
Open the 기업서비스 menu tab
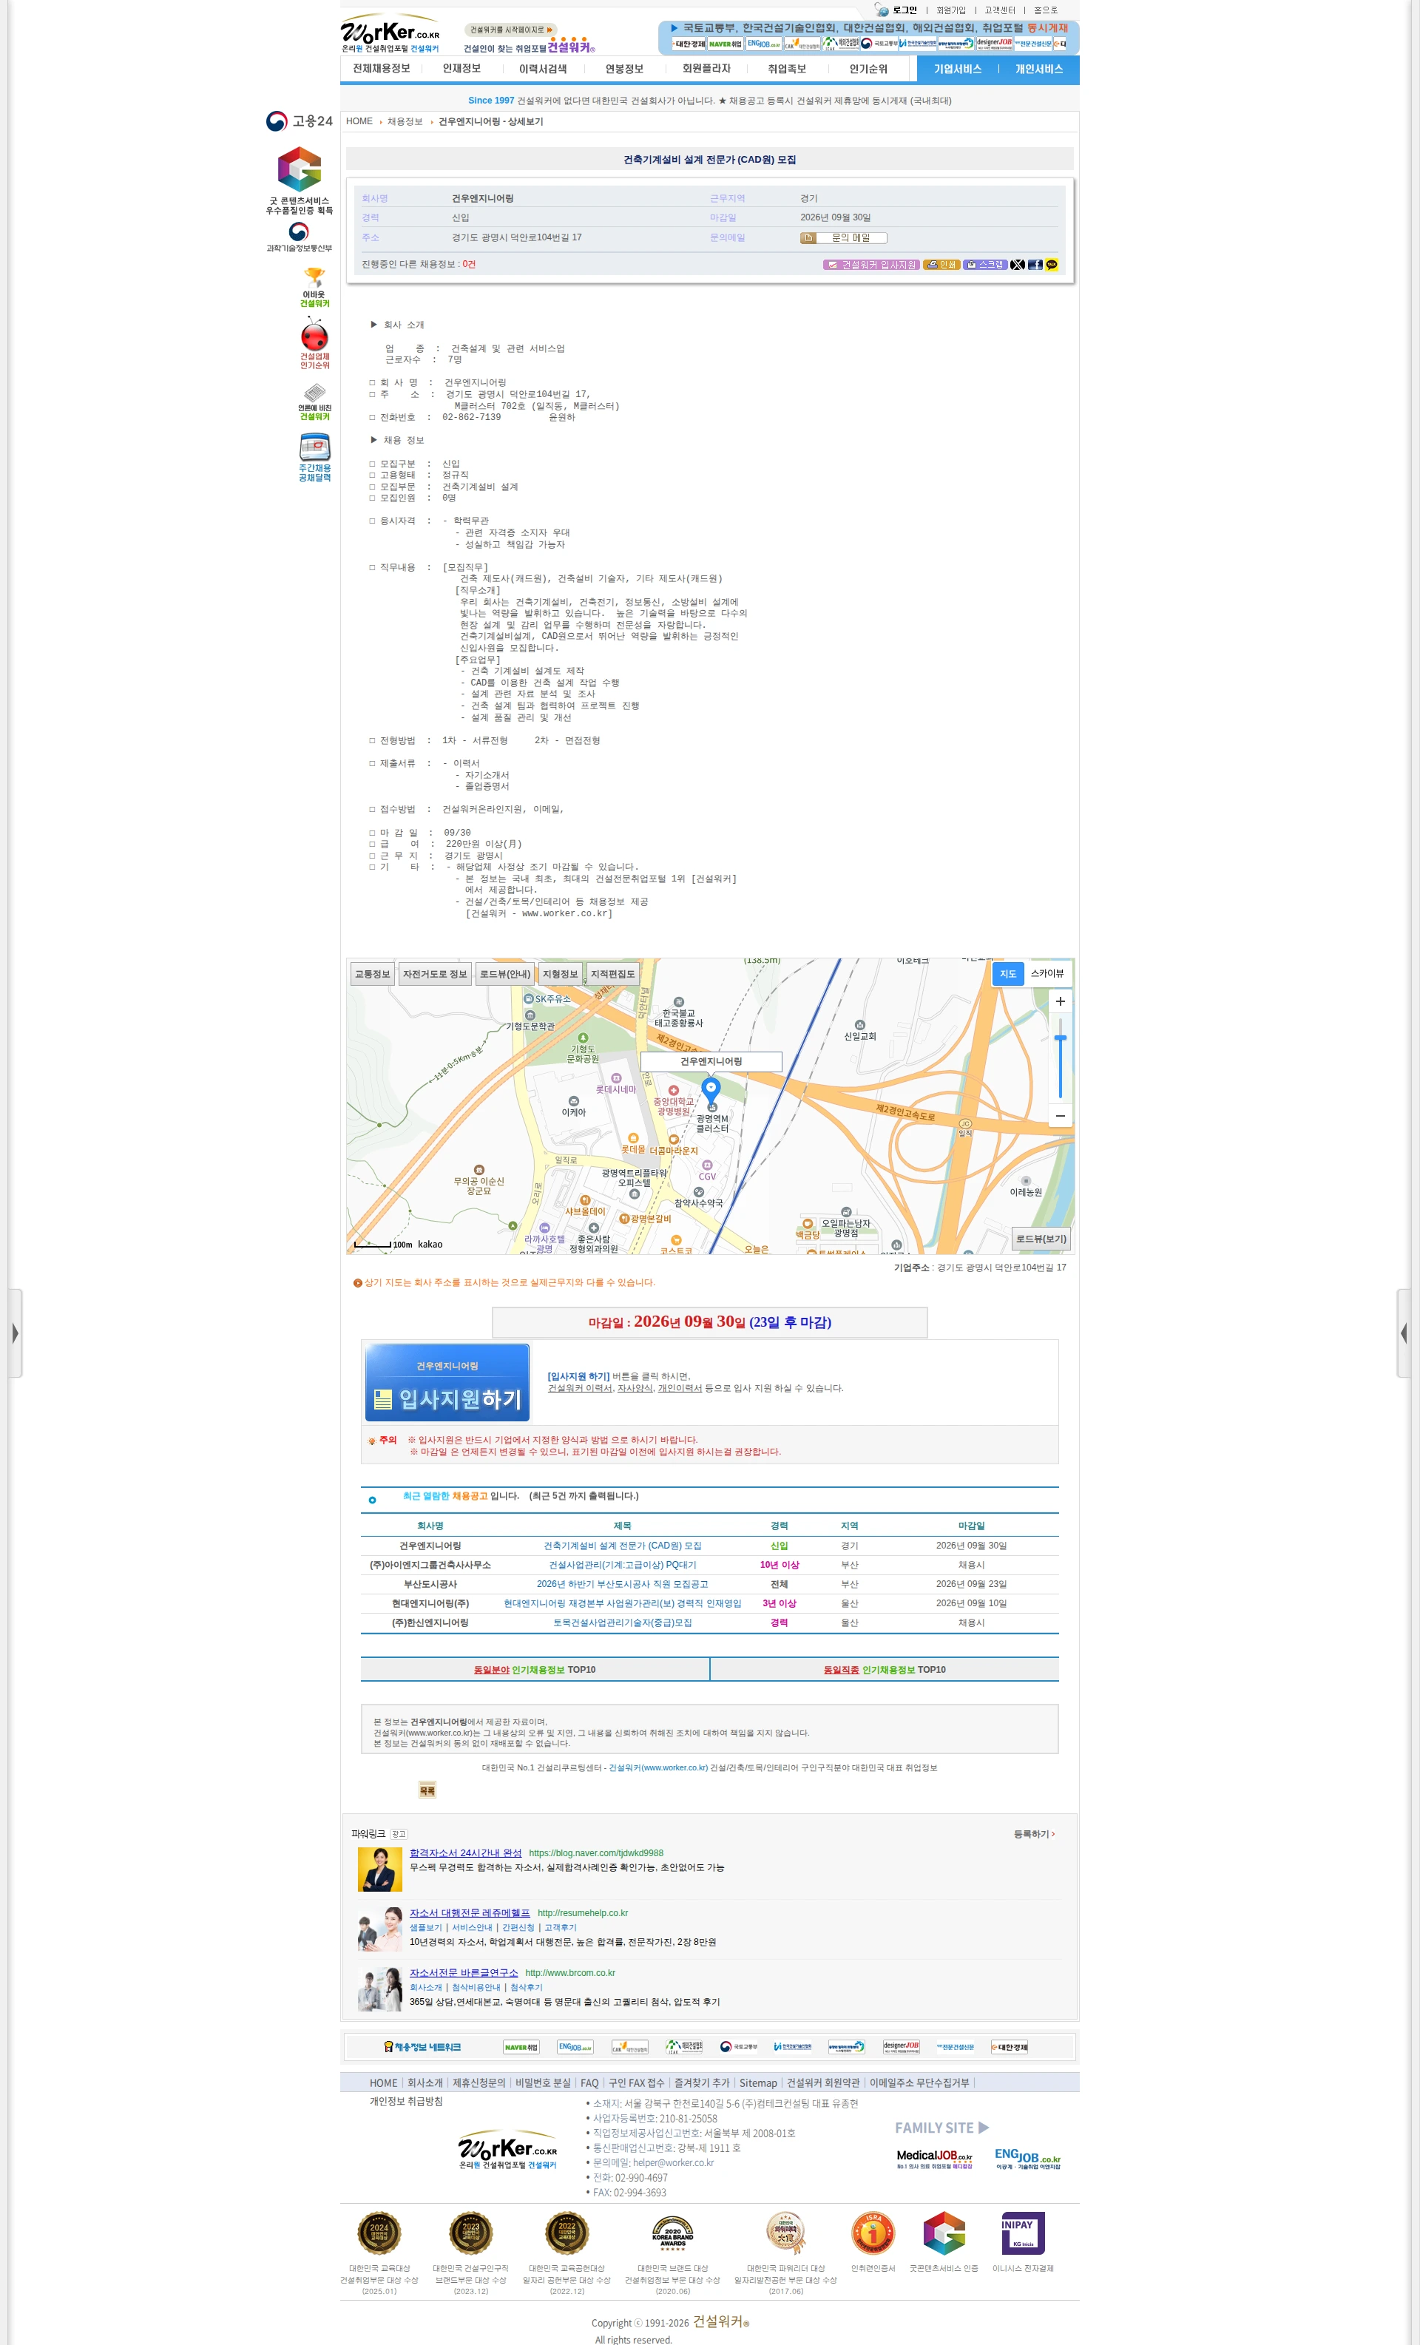coord(958,70)
